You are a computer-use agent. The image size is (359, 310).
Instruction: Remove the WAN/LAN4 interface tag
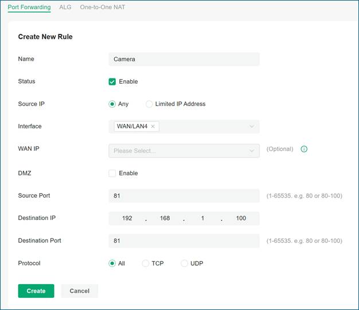(153, 126)
